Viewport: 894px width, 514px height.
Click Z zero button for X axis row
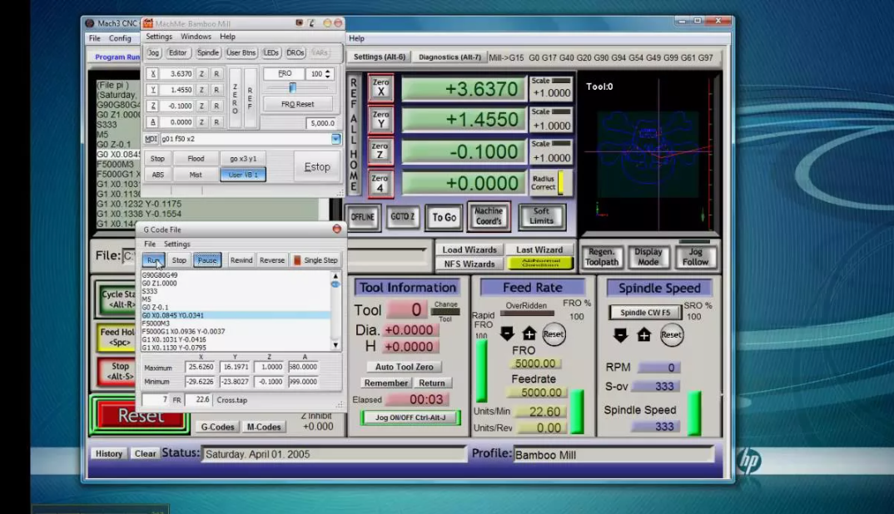point(201,73)
